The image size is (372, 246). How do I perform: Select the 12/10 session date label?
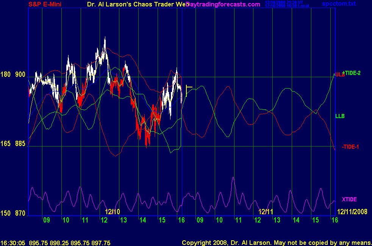113,212
